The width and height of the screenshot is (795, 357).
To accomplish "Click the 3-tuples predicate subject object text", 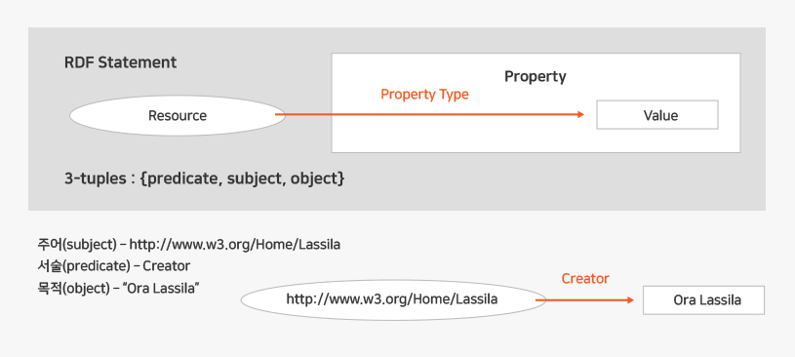I will 204,178.
